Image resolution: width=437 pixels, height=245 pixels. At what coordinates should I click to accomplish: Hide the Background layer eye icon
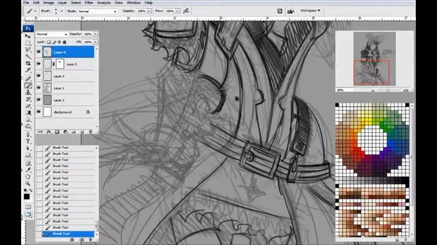click(39, 112)
